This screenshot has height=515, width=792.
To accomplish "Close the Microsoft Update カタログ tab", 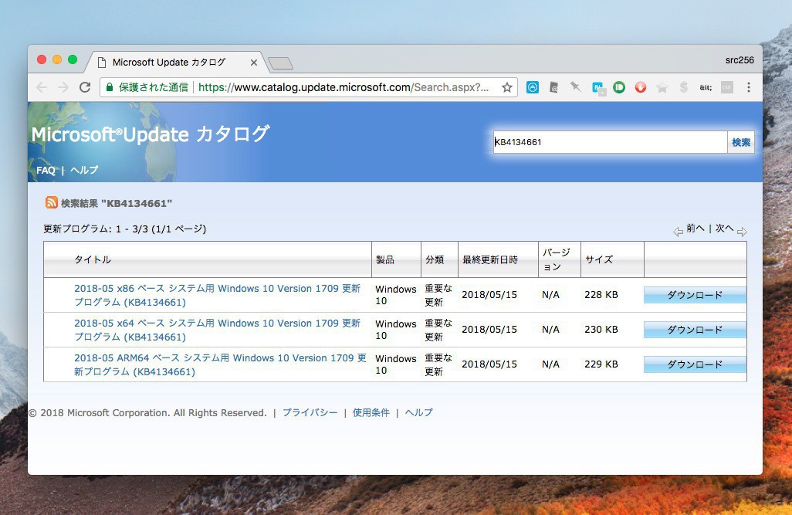I will pyautogui.click(x=254, y=63).
